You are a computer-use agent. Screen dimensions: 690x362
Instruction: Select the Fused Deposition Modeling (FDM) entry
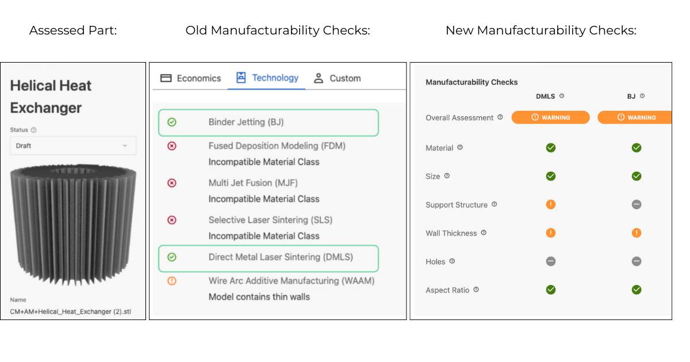tap(277, 146)
